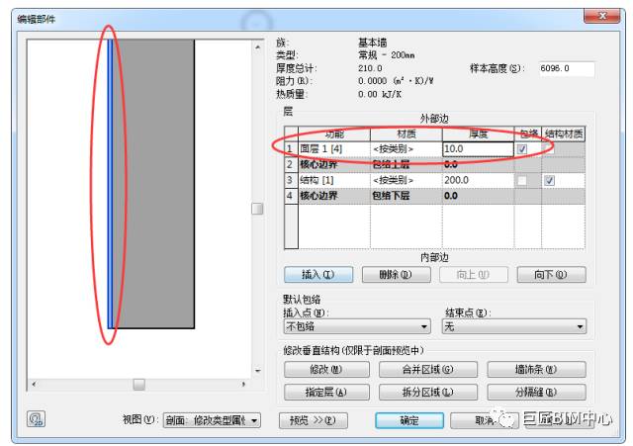Click the 指定层 button
The width and height of the screenshot is (633, 446).
click(326, 392)
